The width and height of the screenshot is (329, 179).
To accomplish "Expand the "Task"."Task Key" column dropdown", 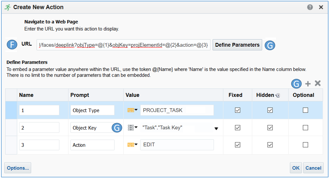I will click(216, 129).
